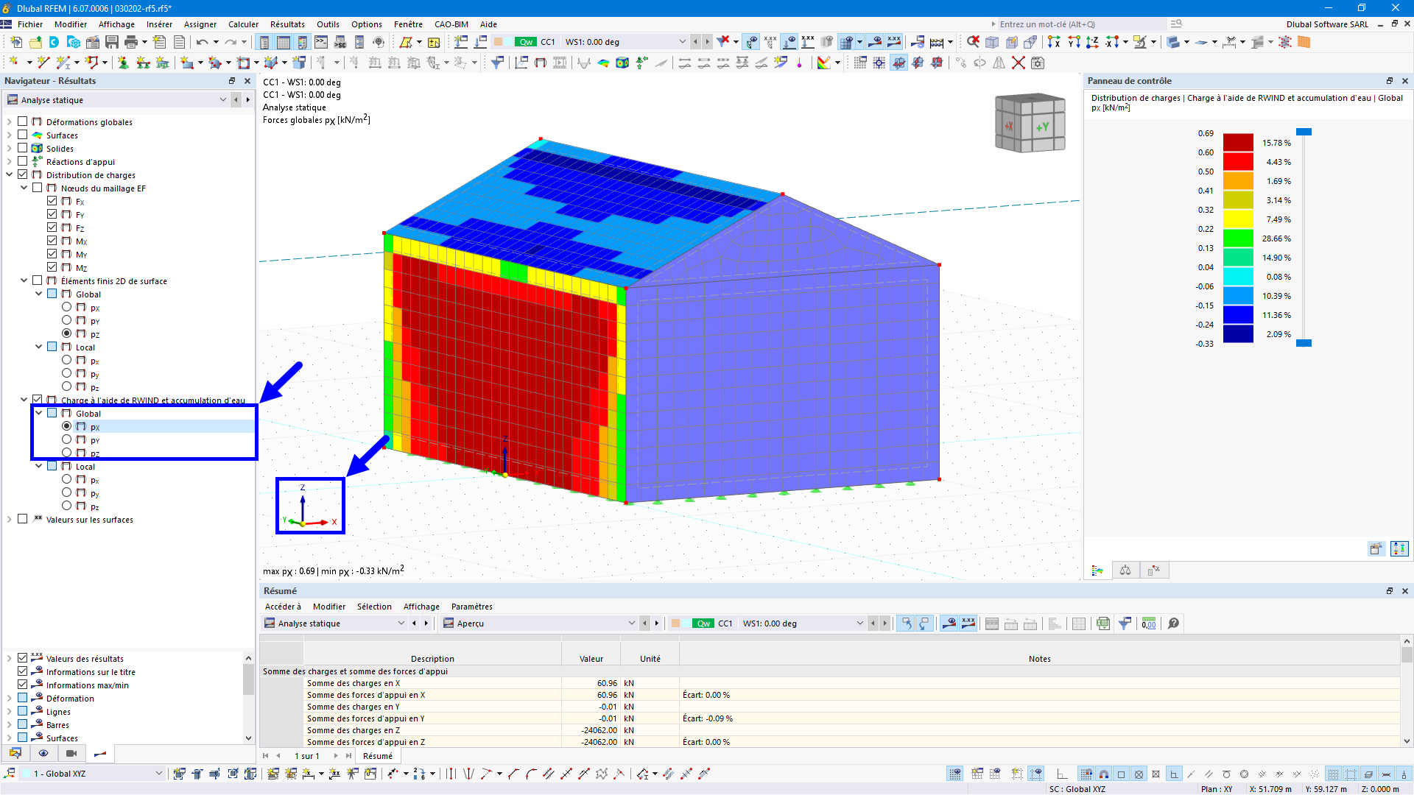Open the CC1 WS1 load case dropdown
This screenshot has width=1414, height=795.
[x=682, y=42]
